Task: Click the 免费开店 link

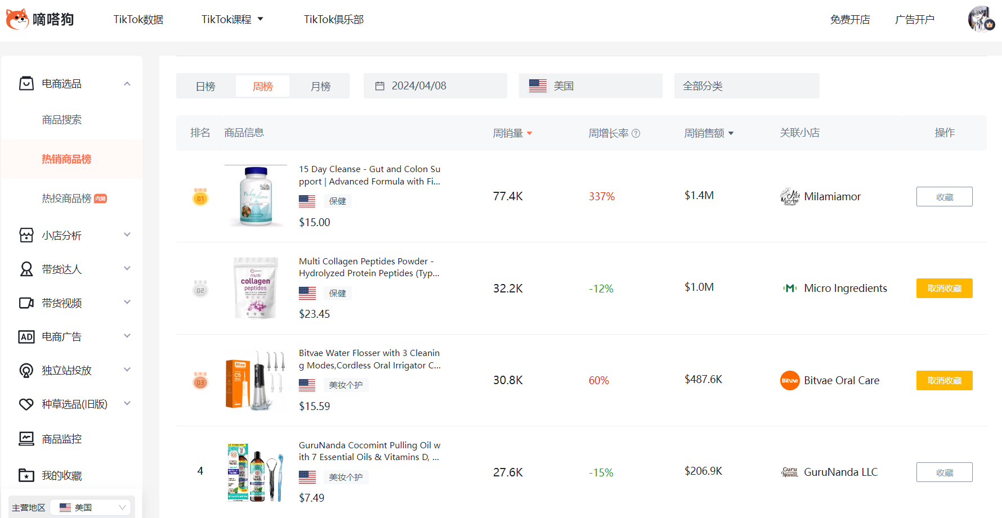Action: point(850,20)
